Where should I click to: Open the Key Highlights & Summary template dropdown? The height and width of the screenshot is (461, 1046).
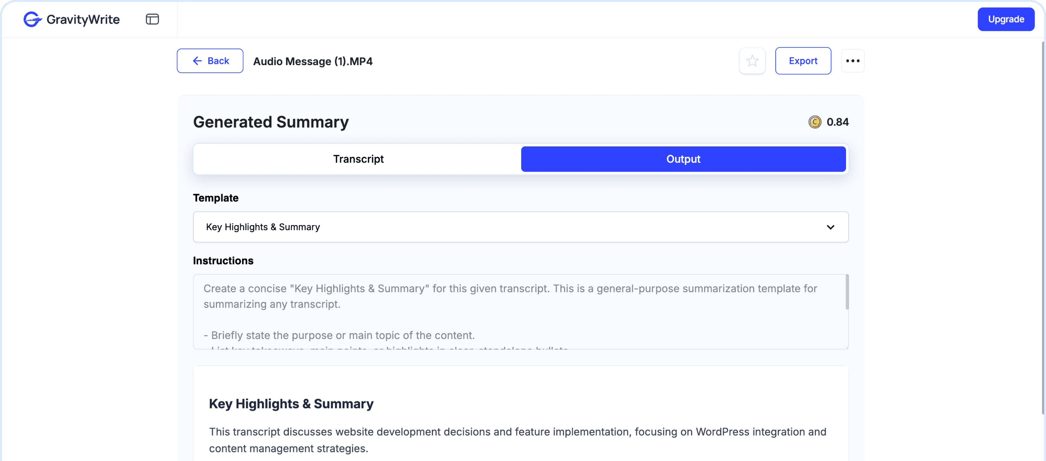coord(520,227)
